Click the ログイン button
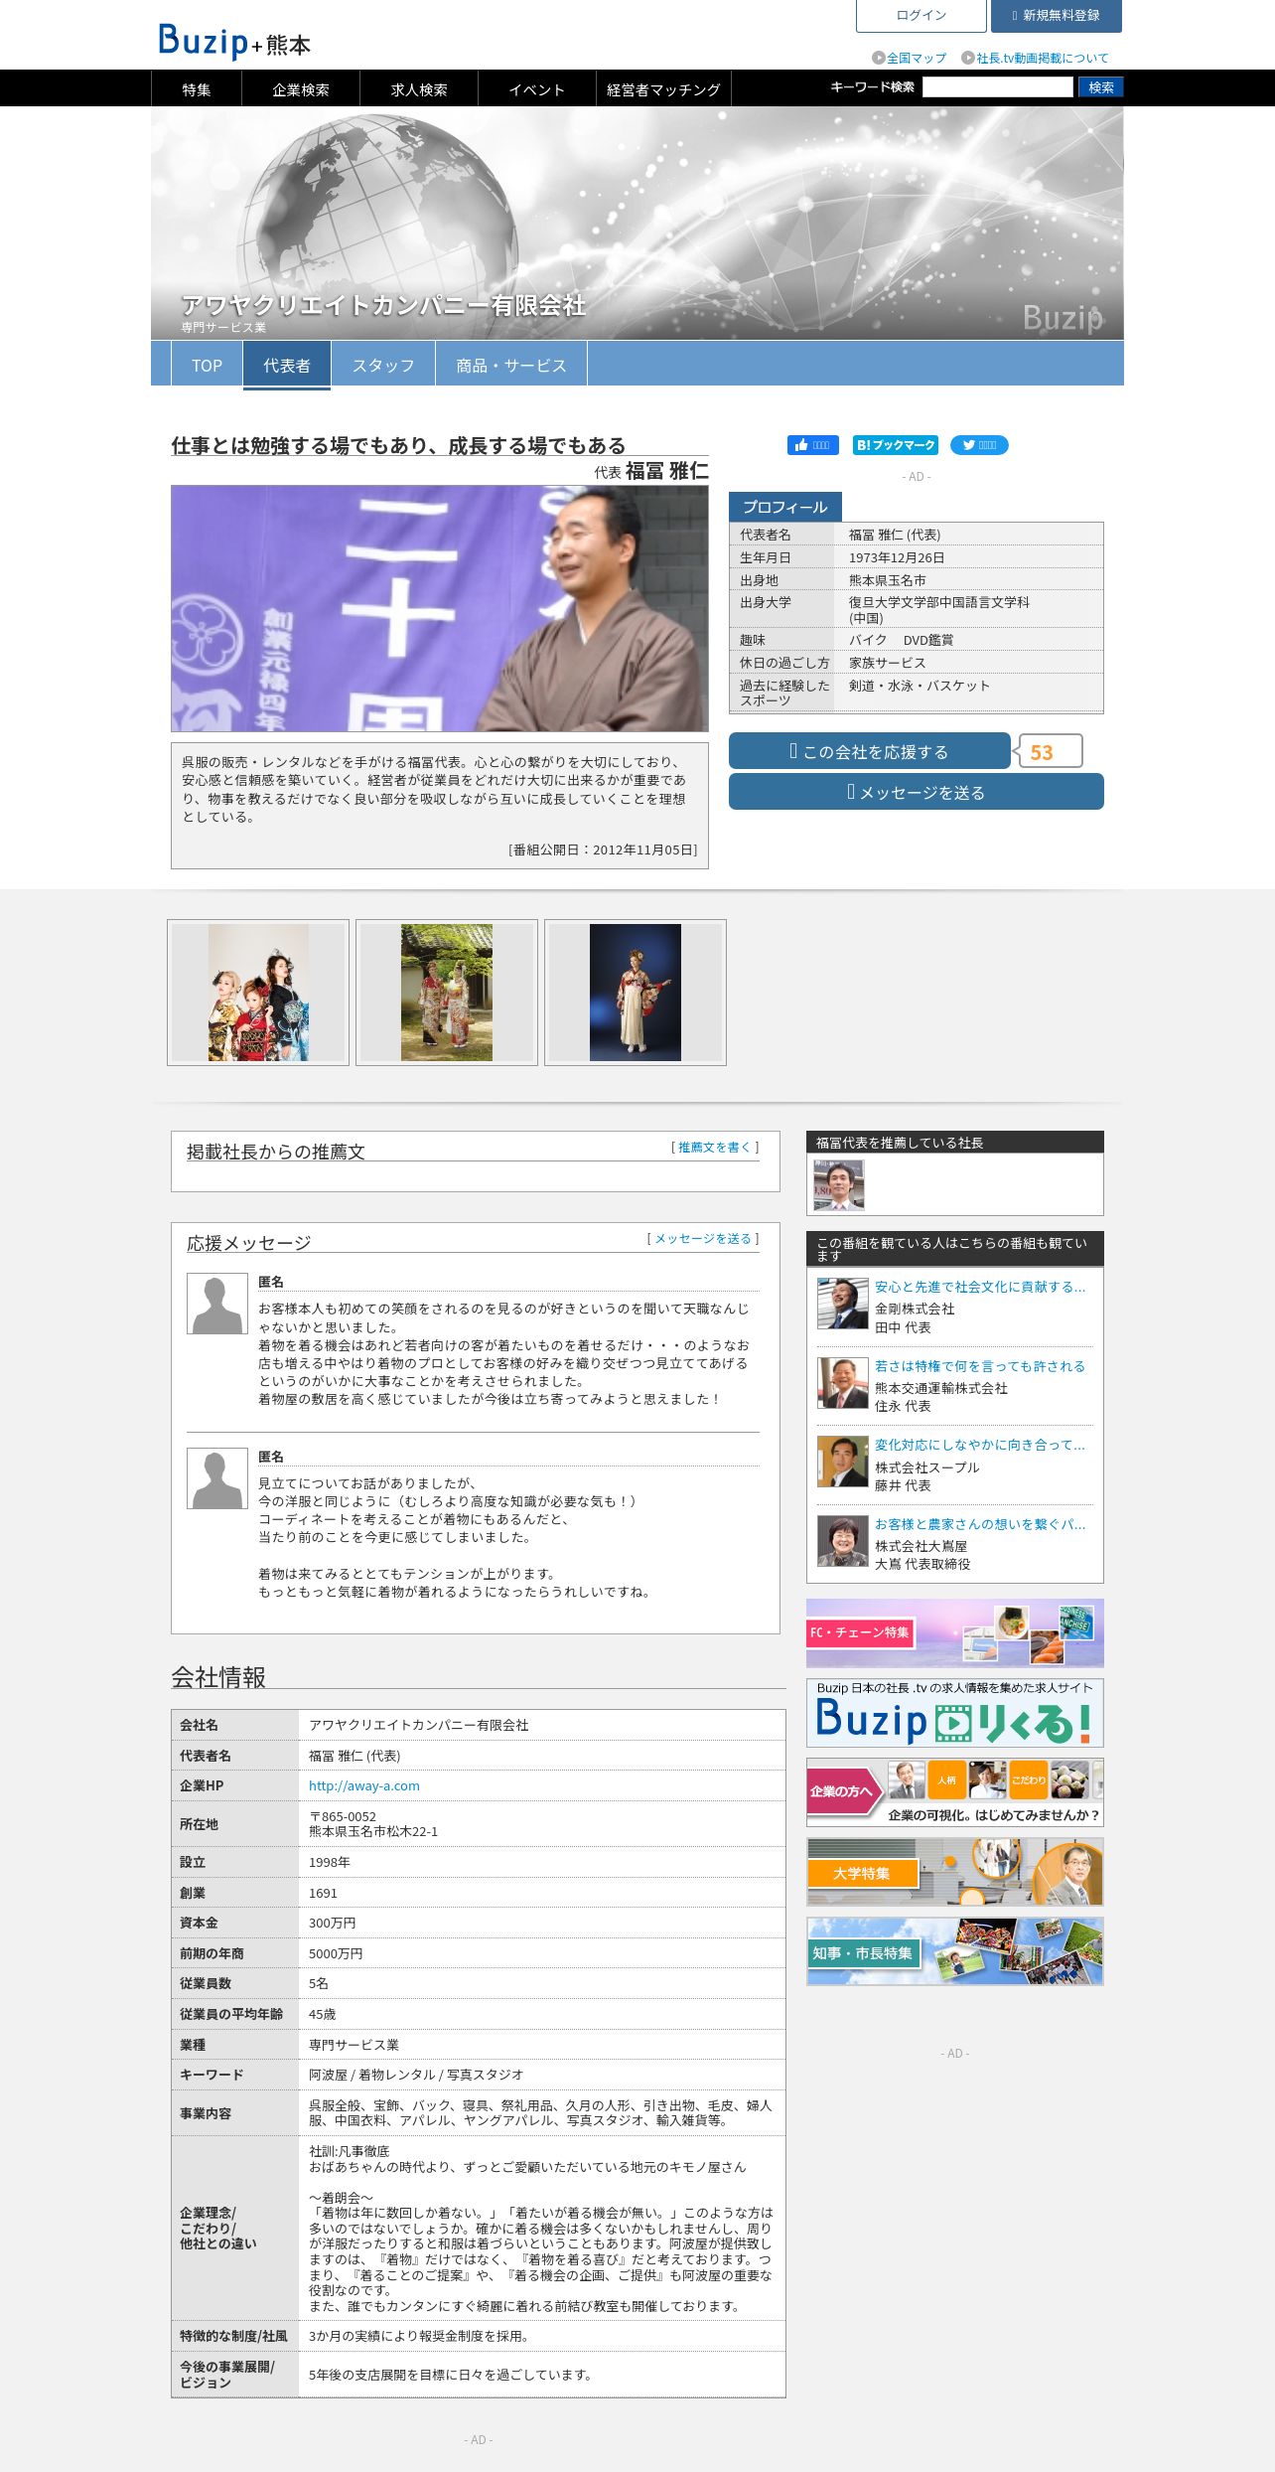Viewport: 1275px width, 2472px height. 921,15
